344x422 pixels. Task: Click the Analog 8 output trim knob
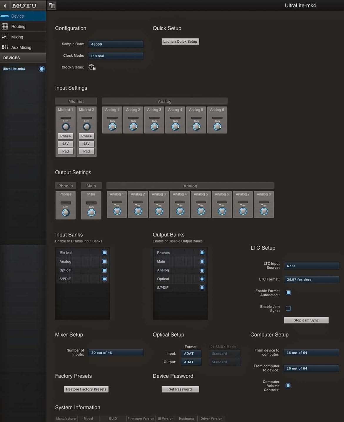[264, 211]
